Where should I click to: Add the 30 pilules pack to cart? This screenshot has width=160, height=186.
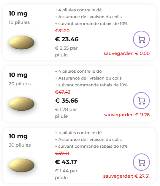point(141,162)
